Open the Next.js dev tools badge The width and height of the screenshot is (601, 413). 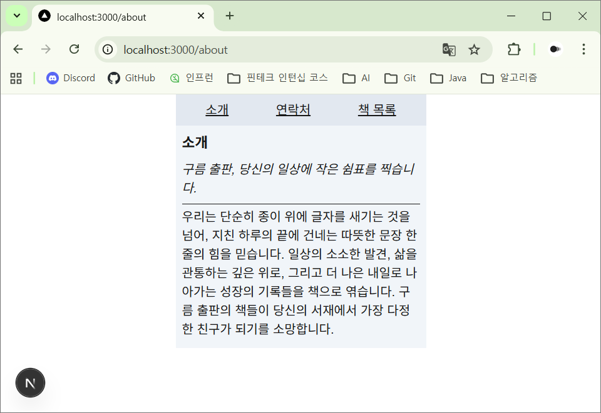[30, 383]
